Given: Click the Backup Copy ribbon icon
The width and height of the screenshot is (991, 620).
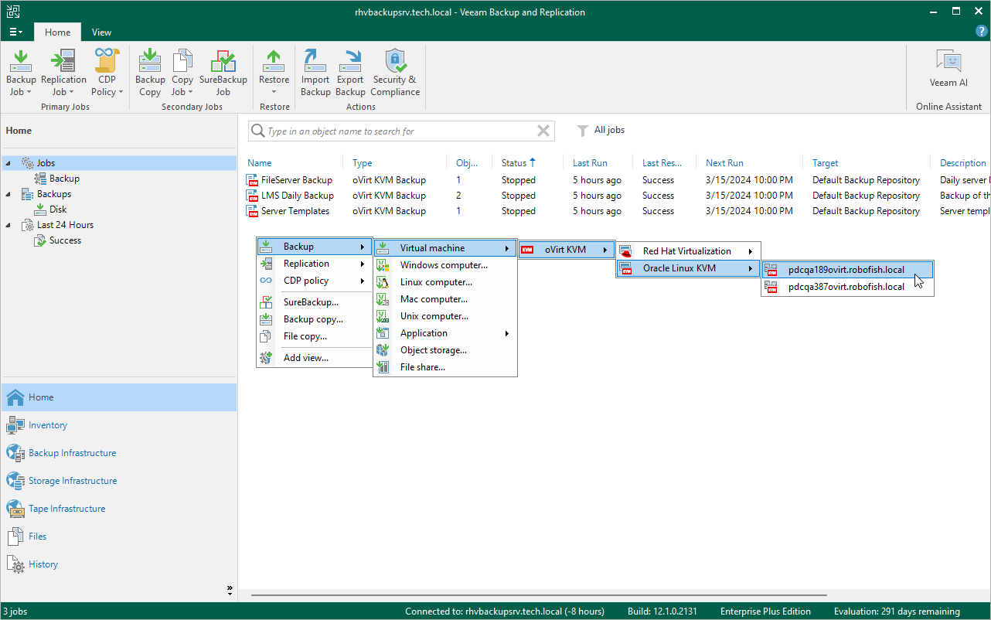Looking at the screenshot, I should click(x=150, y=73).
